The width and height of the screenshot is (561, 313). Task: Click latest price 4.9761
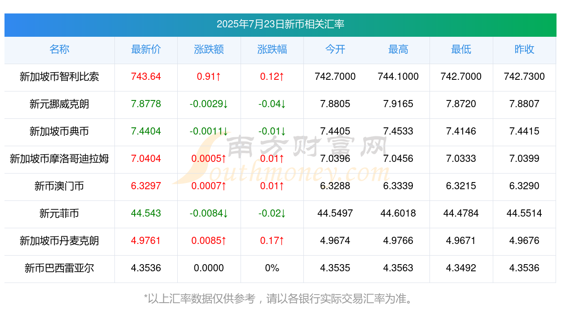146,241
